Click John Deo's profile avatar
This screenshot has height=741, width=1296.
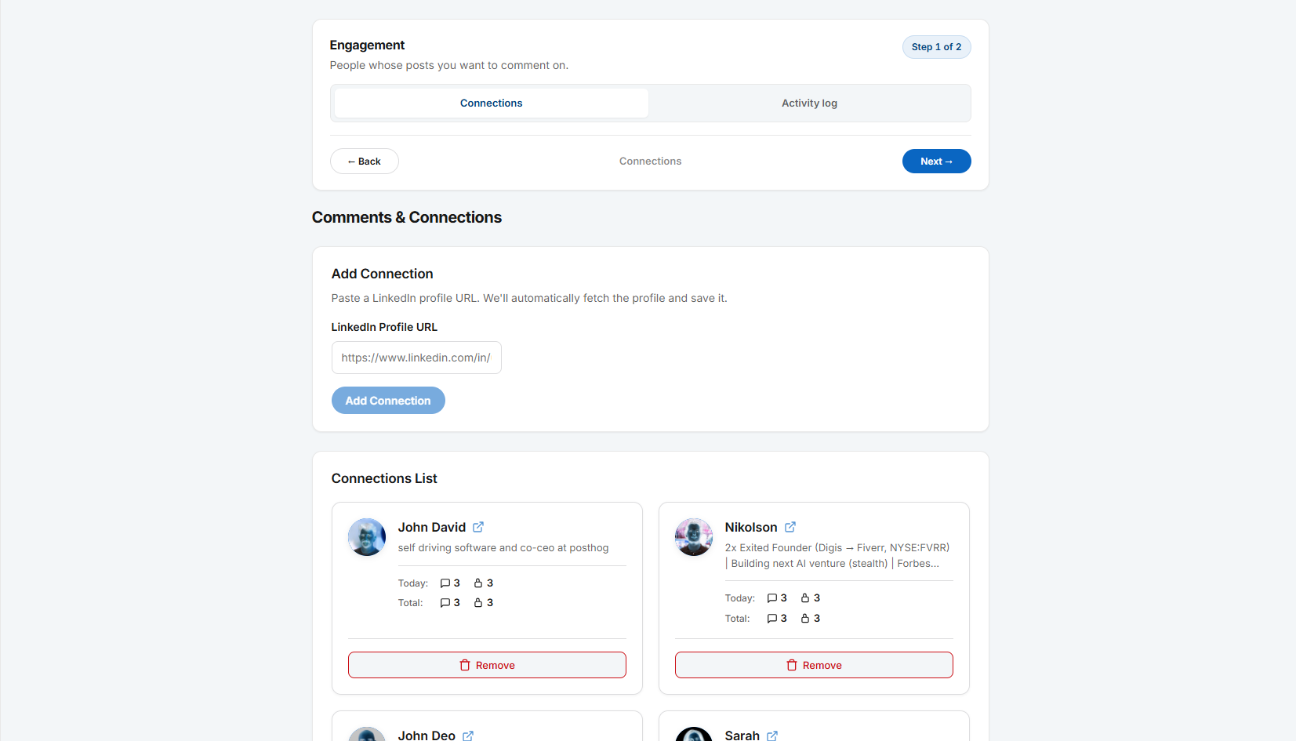pos(367,735)
